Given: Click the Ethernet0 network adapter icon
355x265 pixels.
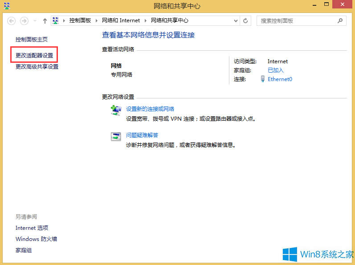Looking at the screenshot, I should [263, 79].
